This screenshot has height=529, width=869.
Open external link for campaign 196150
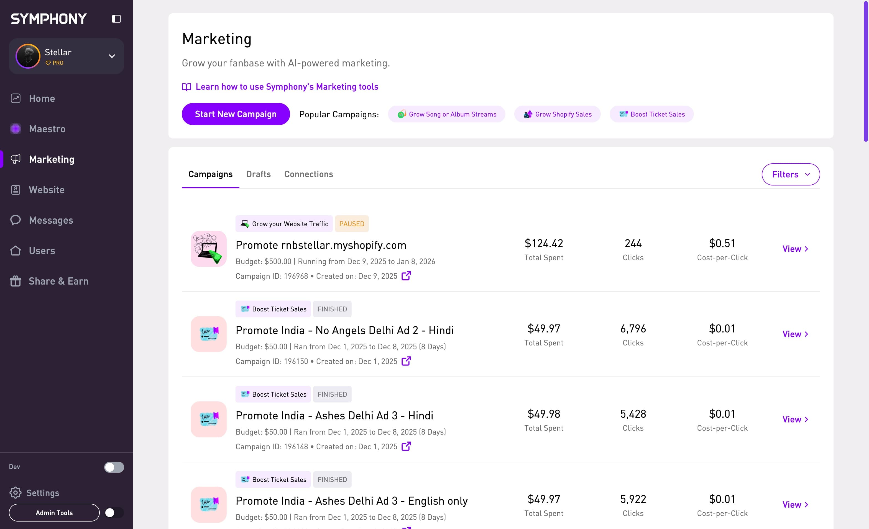click(x=406, y=361)
